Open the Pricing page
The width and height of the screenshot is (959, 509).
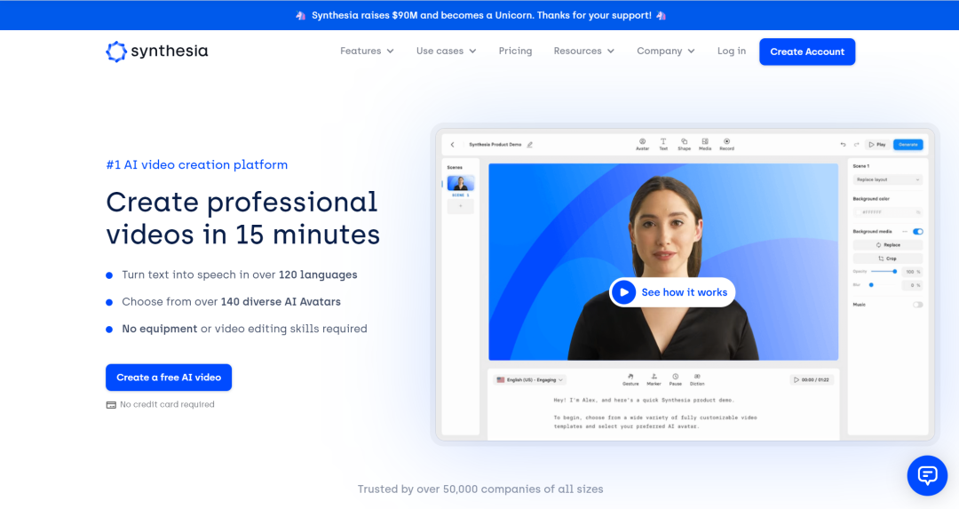515,52
